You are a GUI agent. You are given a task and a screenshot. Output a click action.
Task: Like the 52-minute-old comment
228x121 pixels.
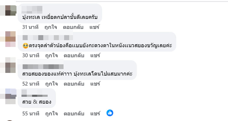click(x=51, y=84)
